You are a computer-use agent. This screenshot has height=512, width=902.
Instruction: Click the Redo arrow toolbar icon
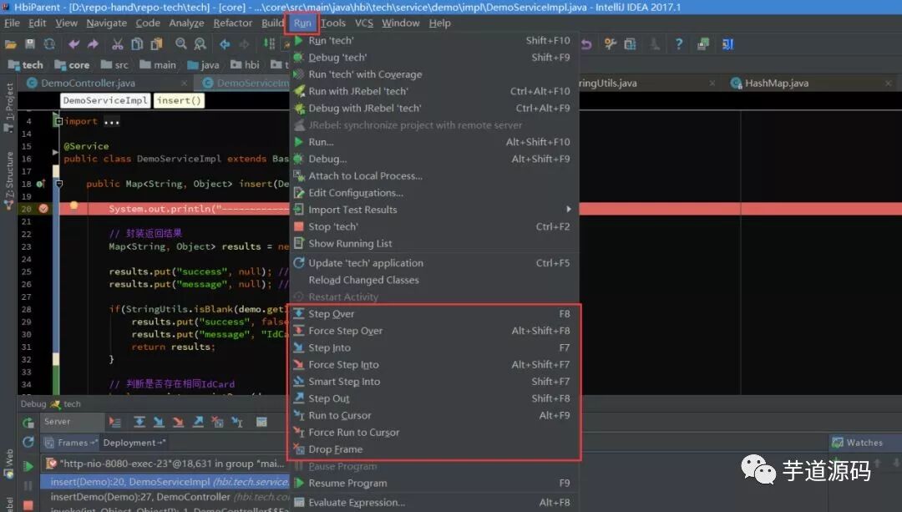click(94, 44)
